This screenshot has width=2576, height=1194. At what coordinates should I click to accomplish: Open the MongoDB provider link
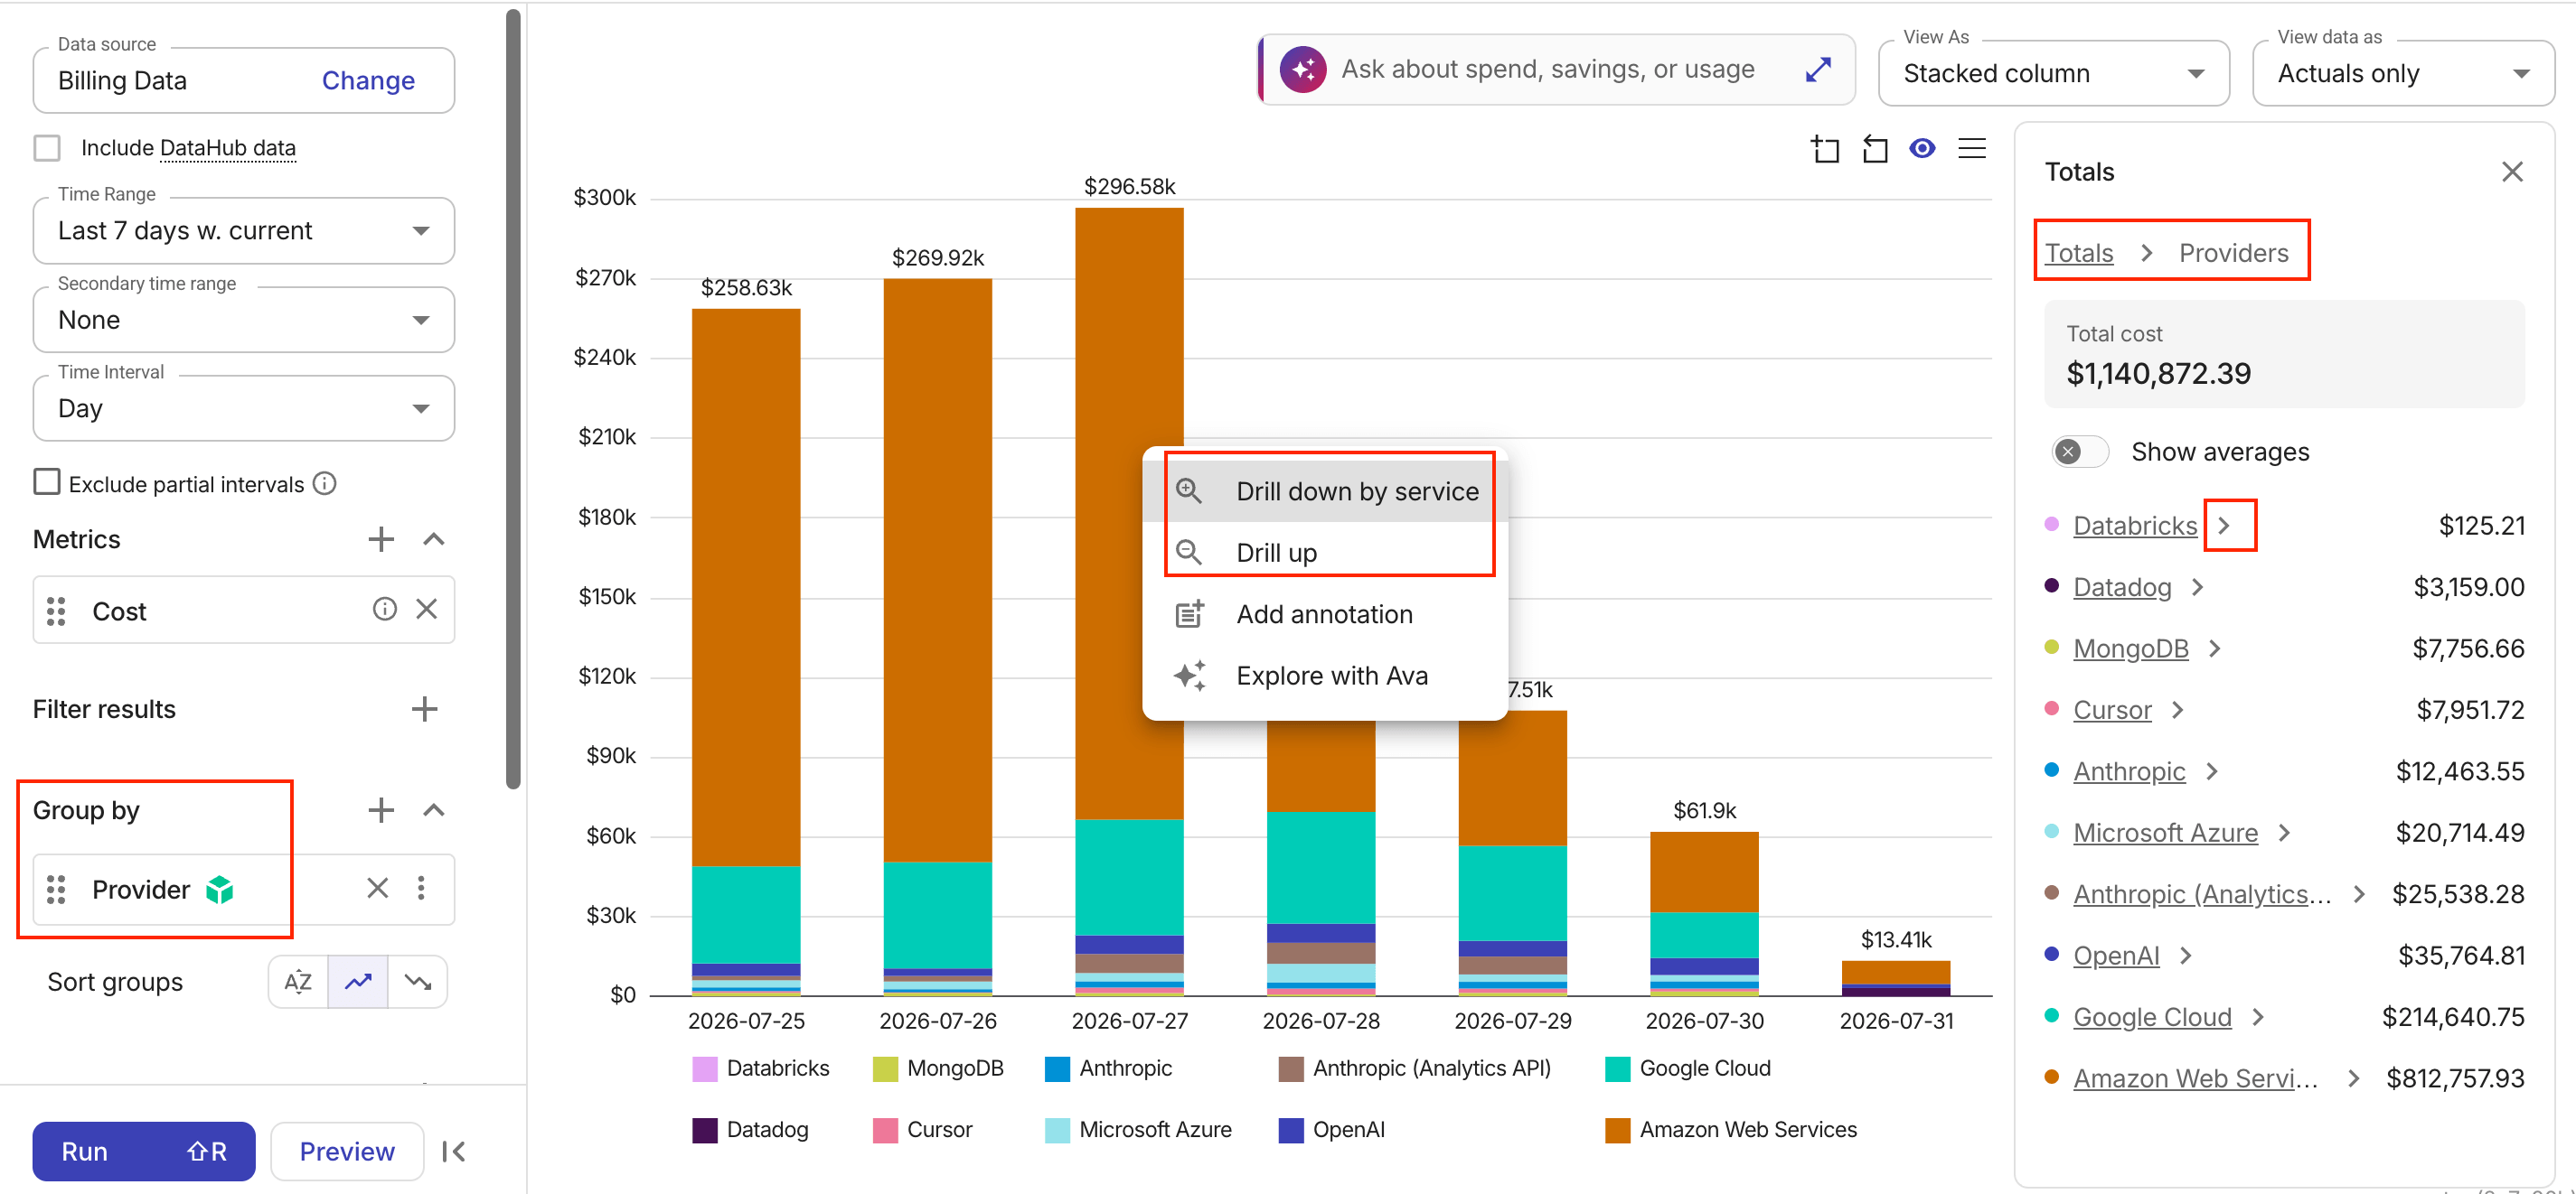pyautogui.click(x=2131, y=649)
